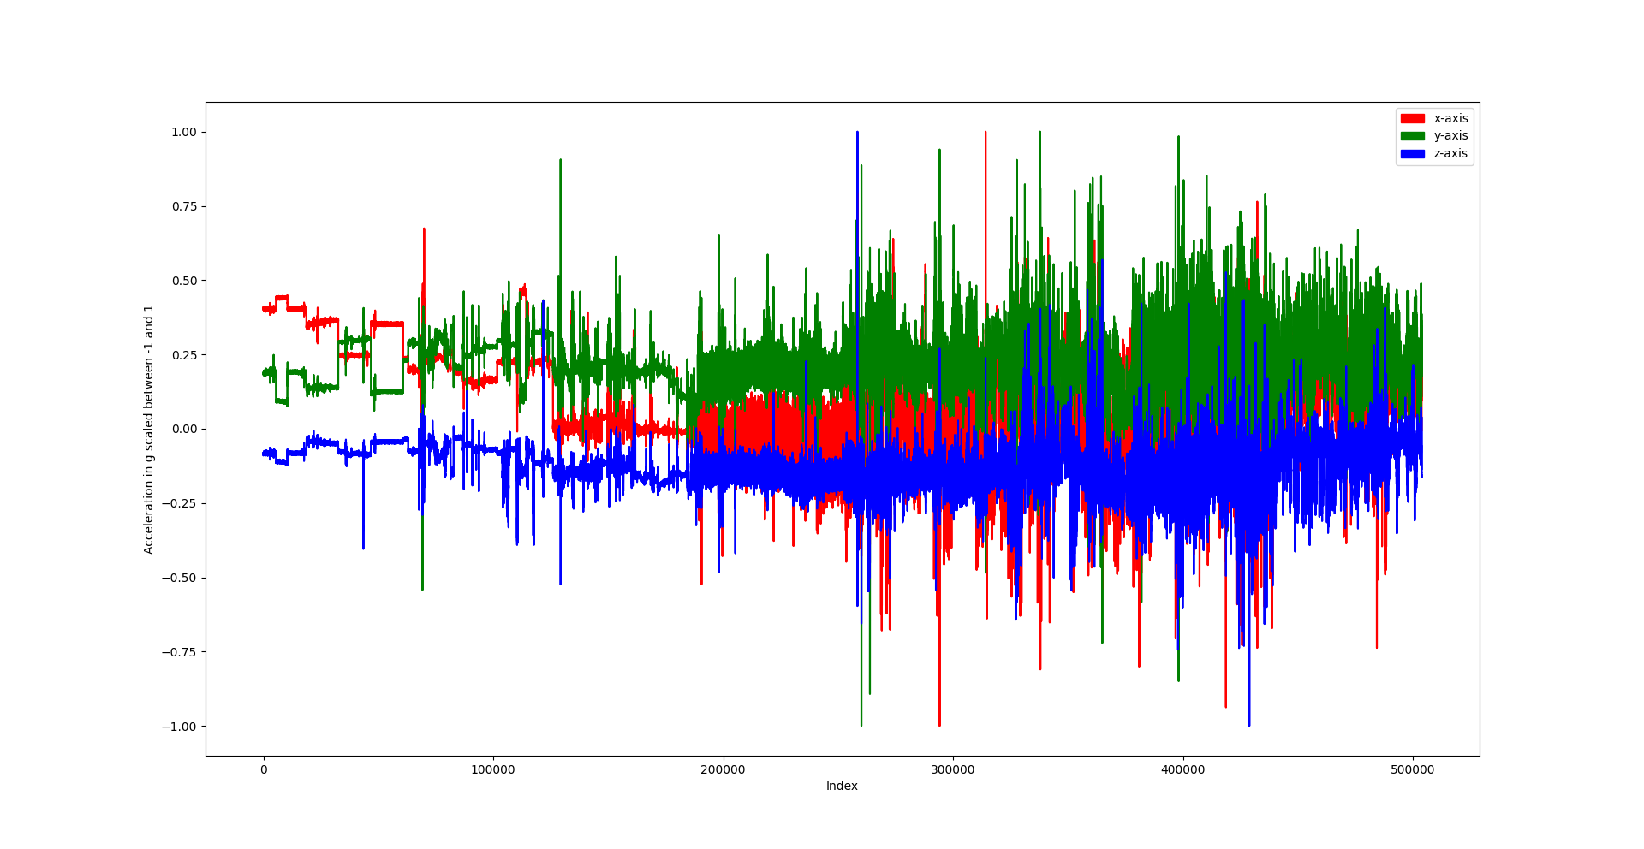Viewport: 1644px width, 849px height.
Task: Select the y-axis legend entry
Action: pos(1451,137)
